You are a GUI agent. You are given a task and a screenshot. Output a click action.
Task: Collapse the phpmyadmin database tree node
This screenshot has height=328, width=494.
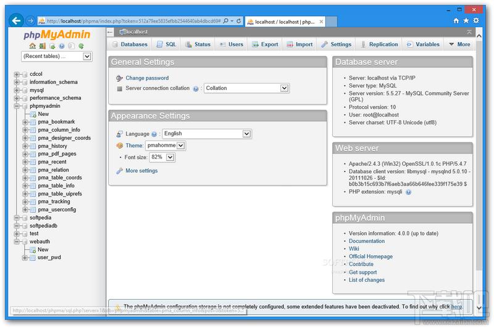click(x=17, y=106)
